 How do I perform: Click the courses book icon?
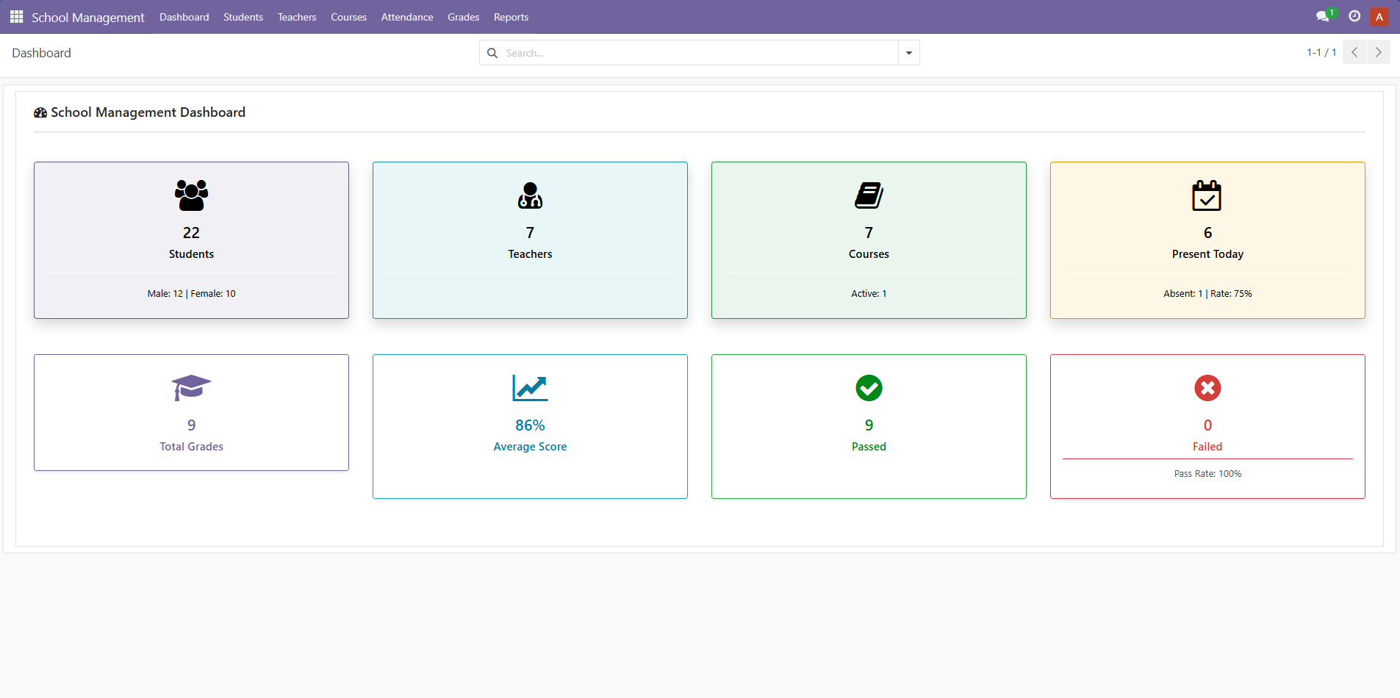[x=869, y=195]
